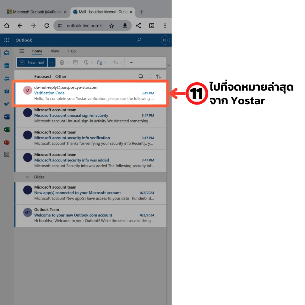Search mail with magnifier icon

[139, 40]
